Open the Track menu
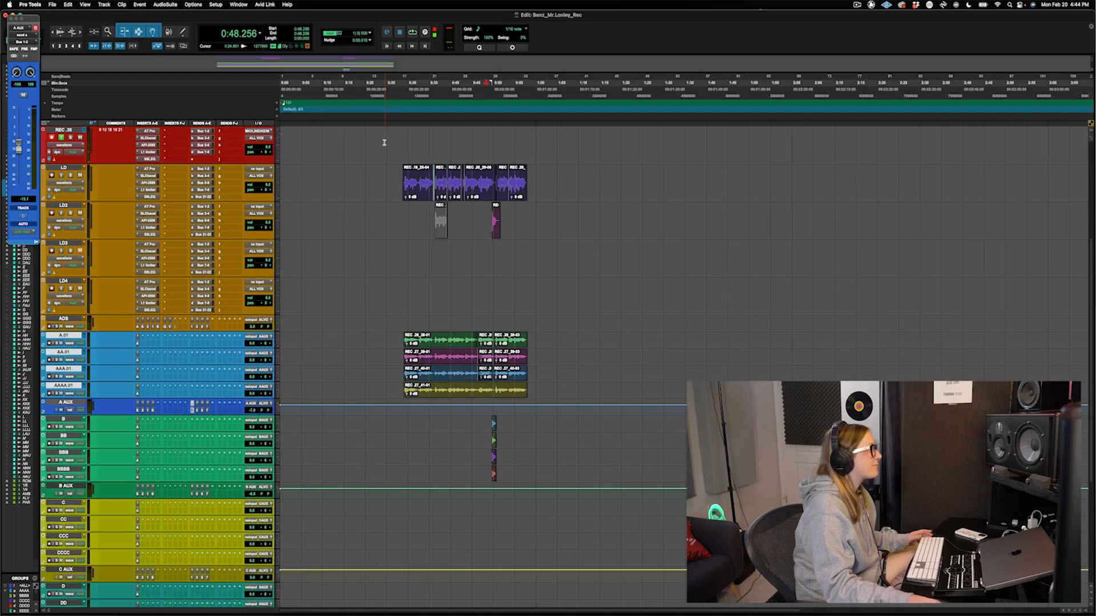 click(104, 4)
